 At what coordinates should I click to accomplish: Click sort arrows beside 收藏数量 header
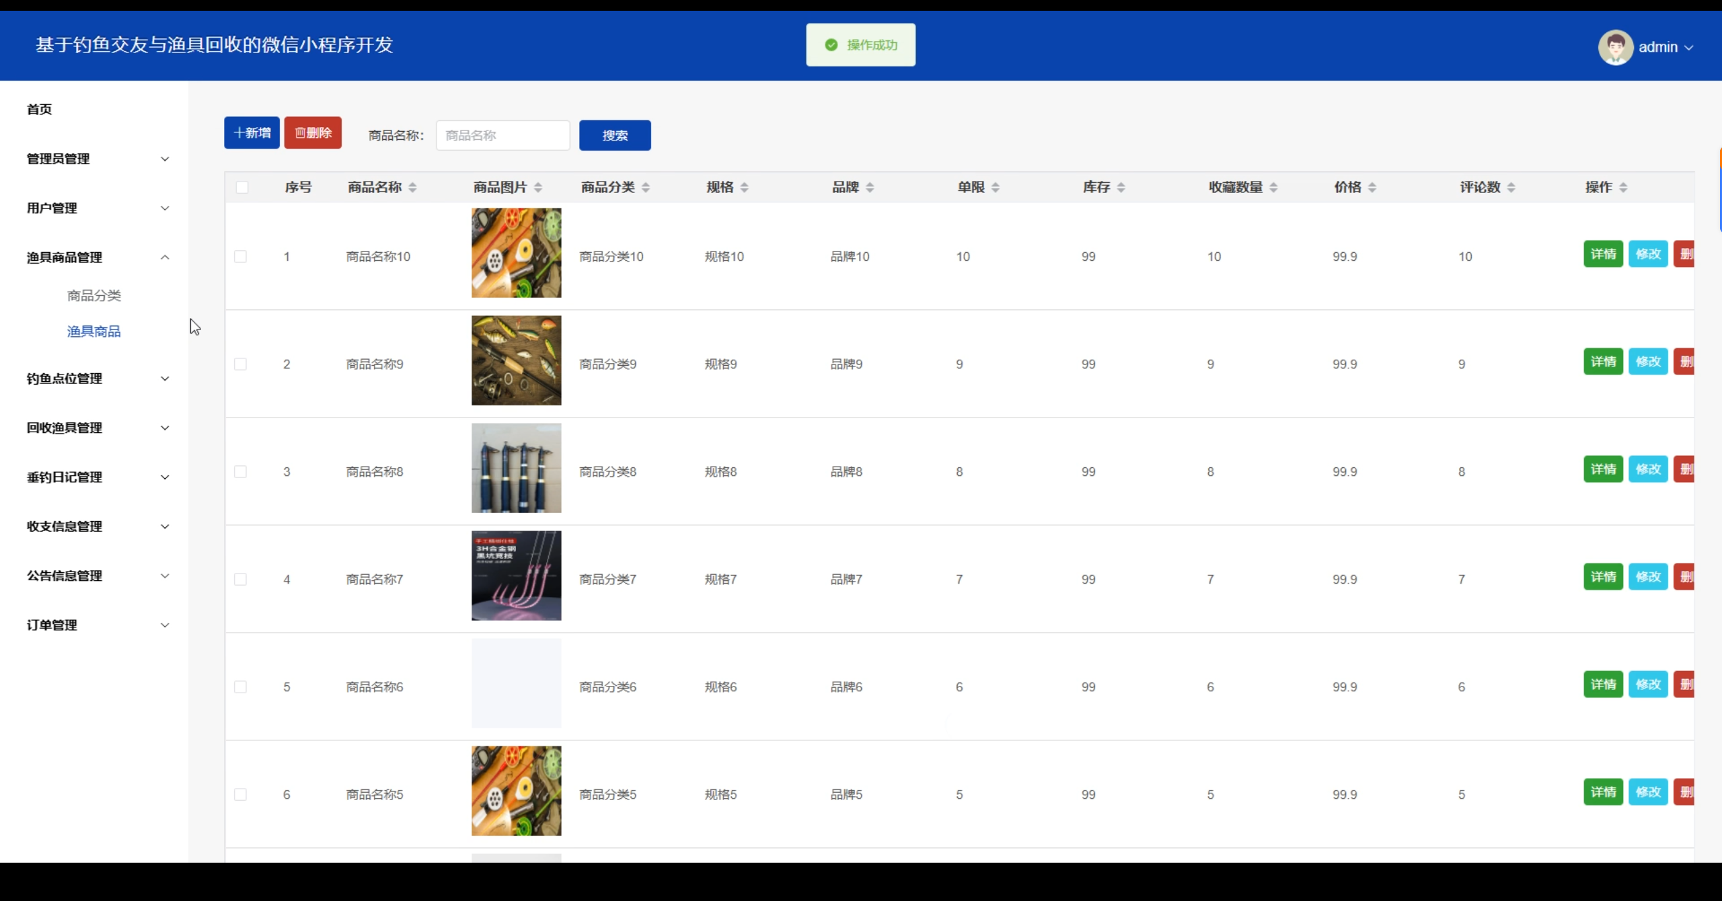point(1273,188)
